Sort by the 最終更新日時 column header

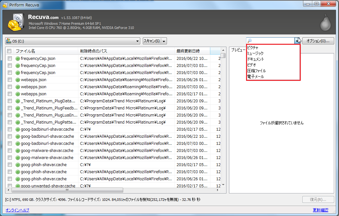pos(192,51)
